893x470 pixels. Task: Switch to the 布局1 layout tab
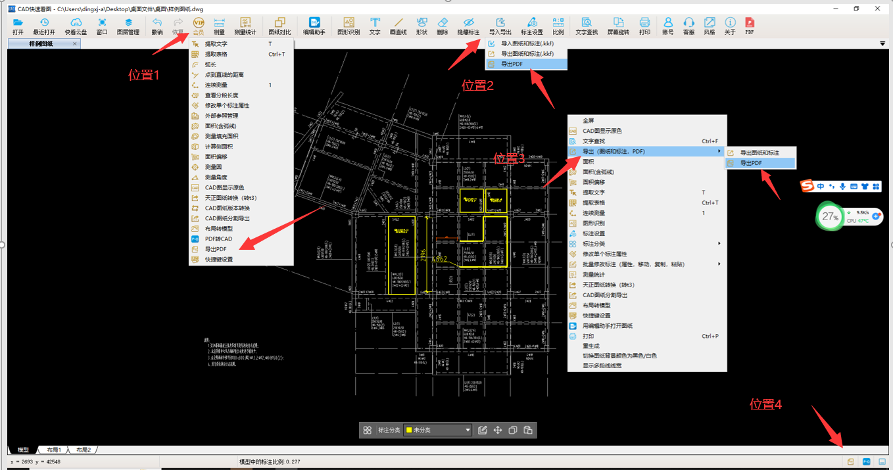click(x=53, y=450)
